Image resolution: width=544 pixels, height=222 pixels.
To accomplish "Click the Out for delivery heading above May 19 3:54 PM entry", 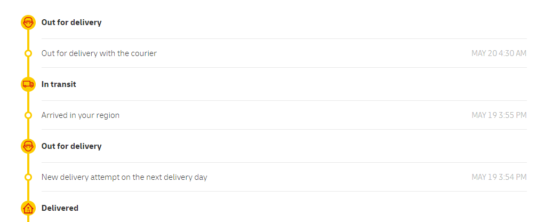I will pyautogui.click(x=71, y=146).
